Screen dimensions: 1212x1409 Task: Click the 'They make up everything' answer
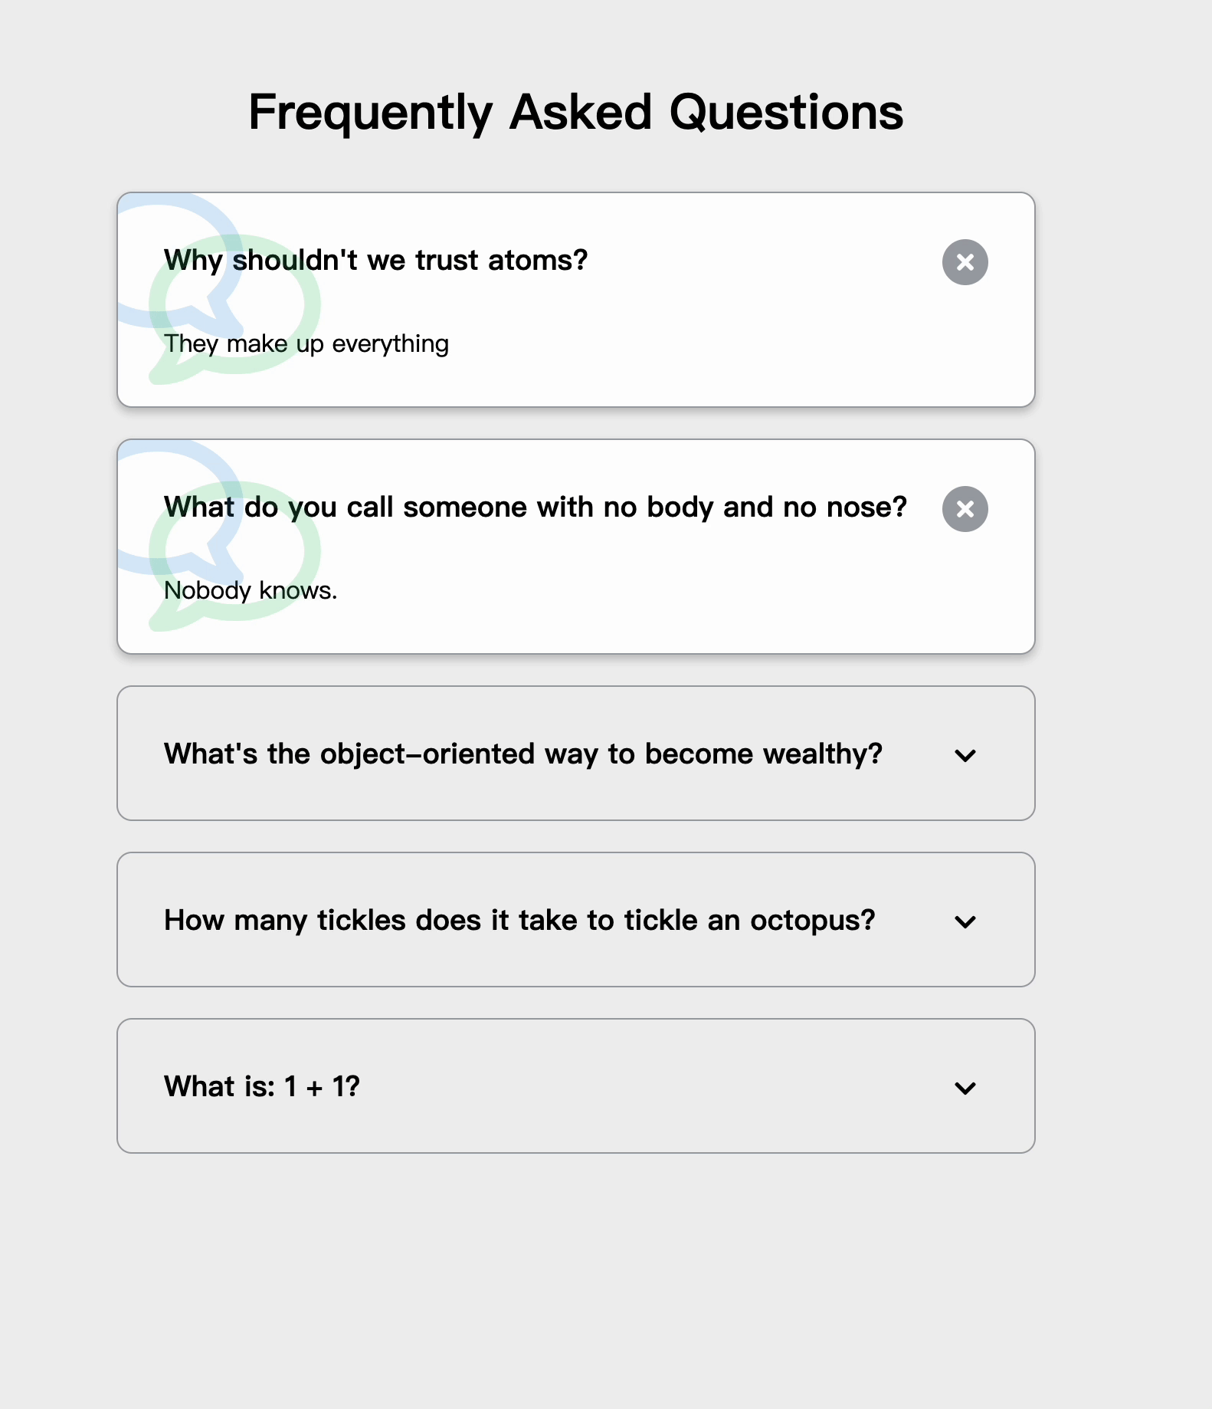pos(306,344)
